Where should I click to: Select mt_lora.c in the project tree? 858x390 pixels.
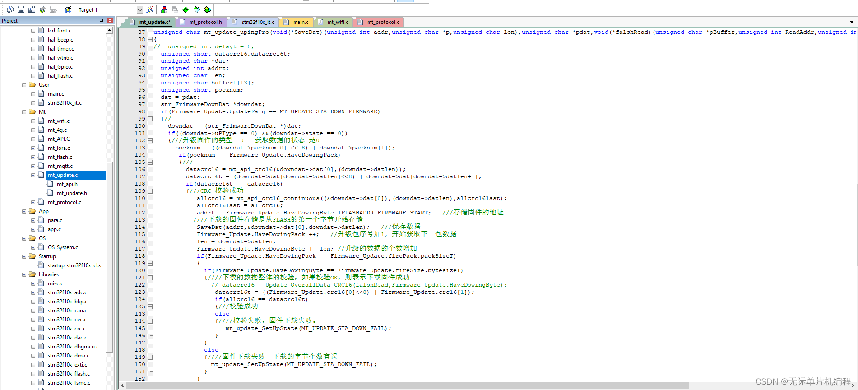(x=59, y=148)
